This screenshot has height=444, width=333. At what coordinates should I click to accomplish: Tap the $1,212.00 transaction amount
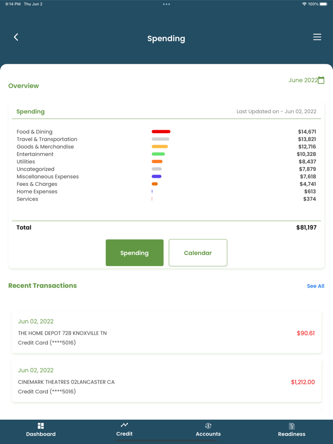pyautogui.click(x=303, y=382)
